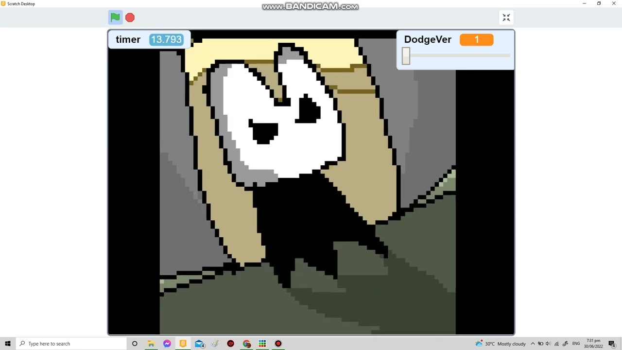
Task: Close the Scratch Desktop window
Action: pos(614,3)
